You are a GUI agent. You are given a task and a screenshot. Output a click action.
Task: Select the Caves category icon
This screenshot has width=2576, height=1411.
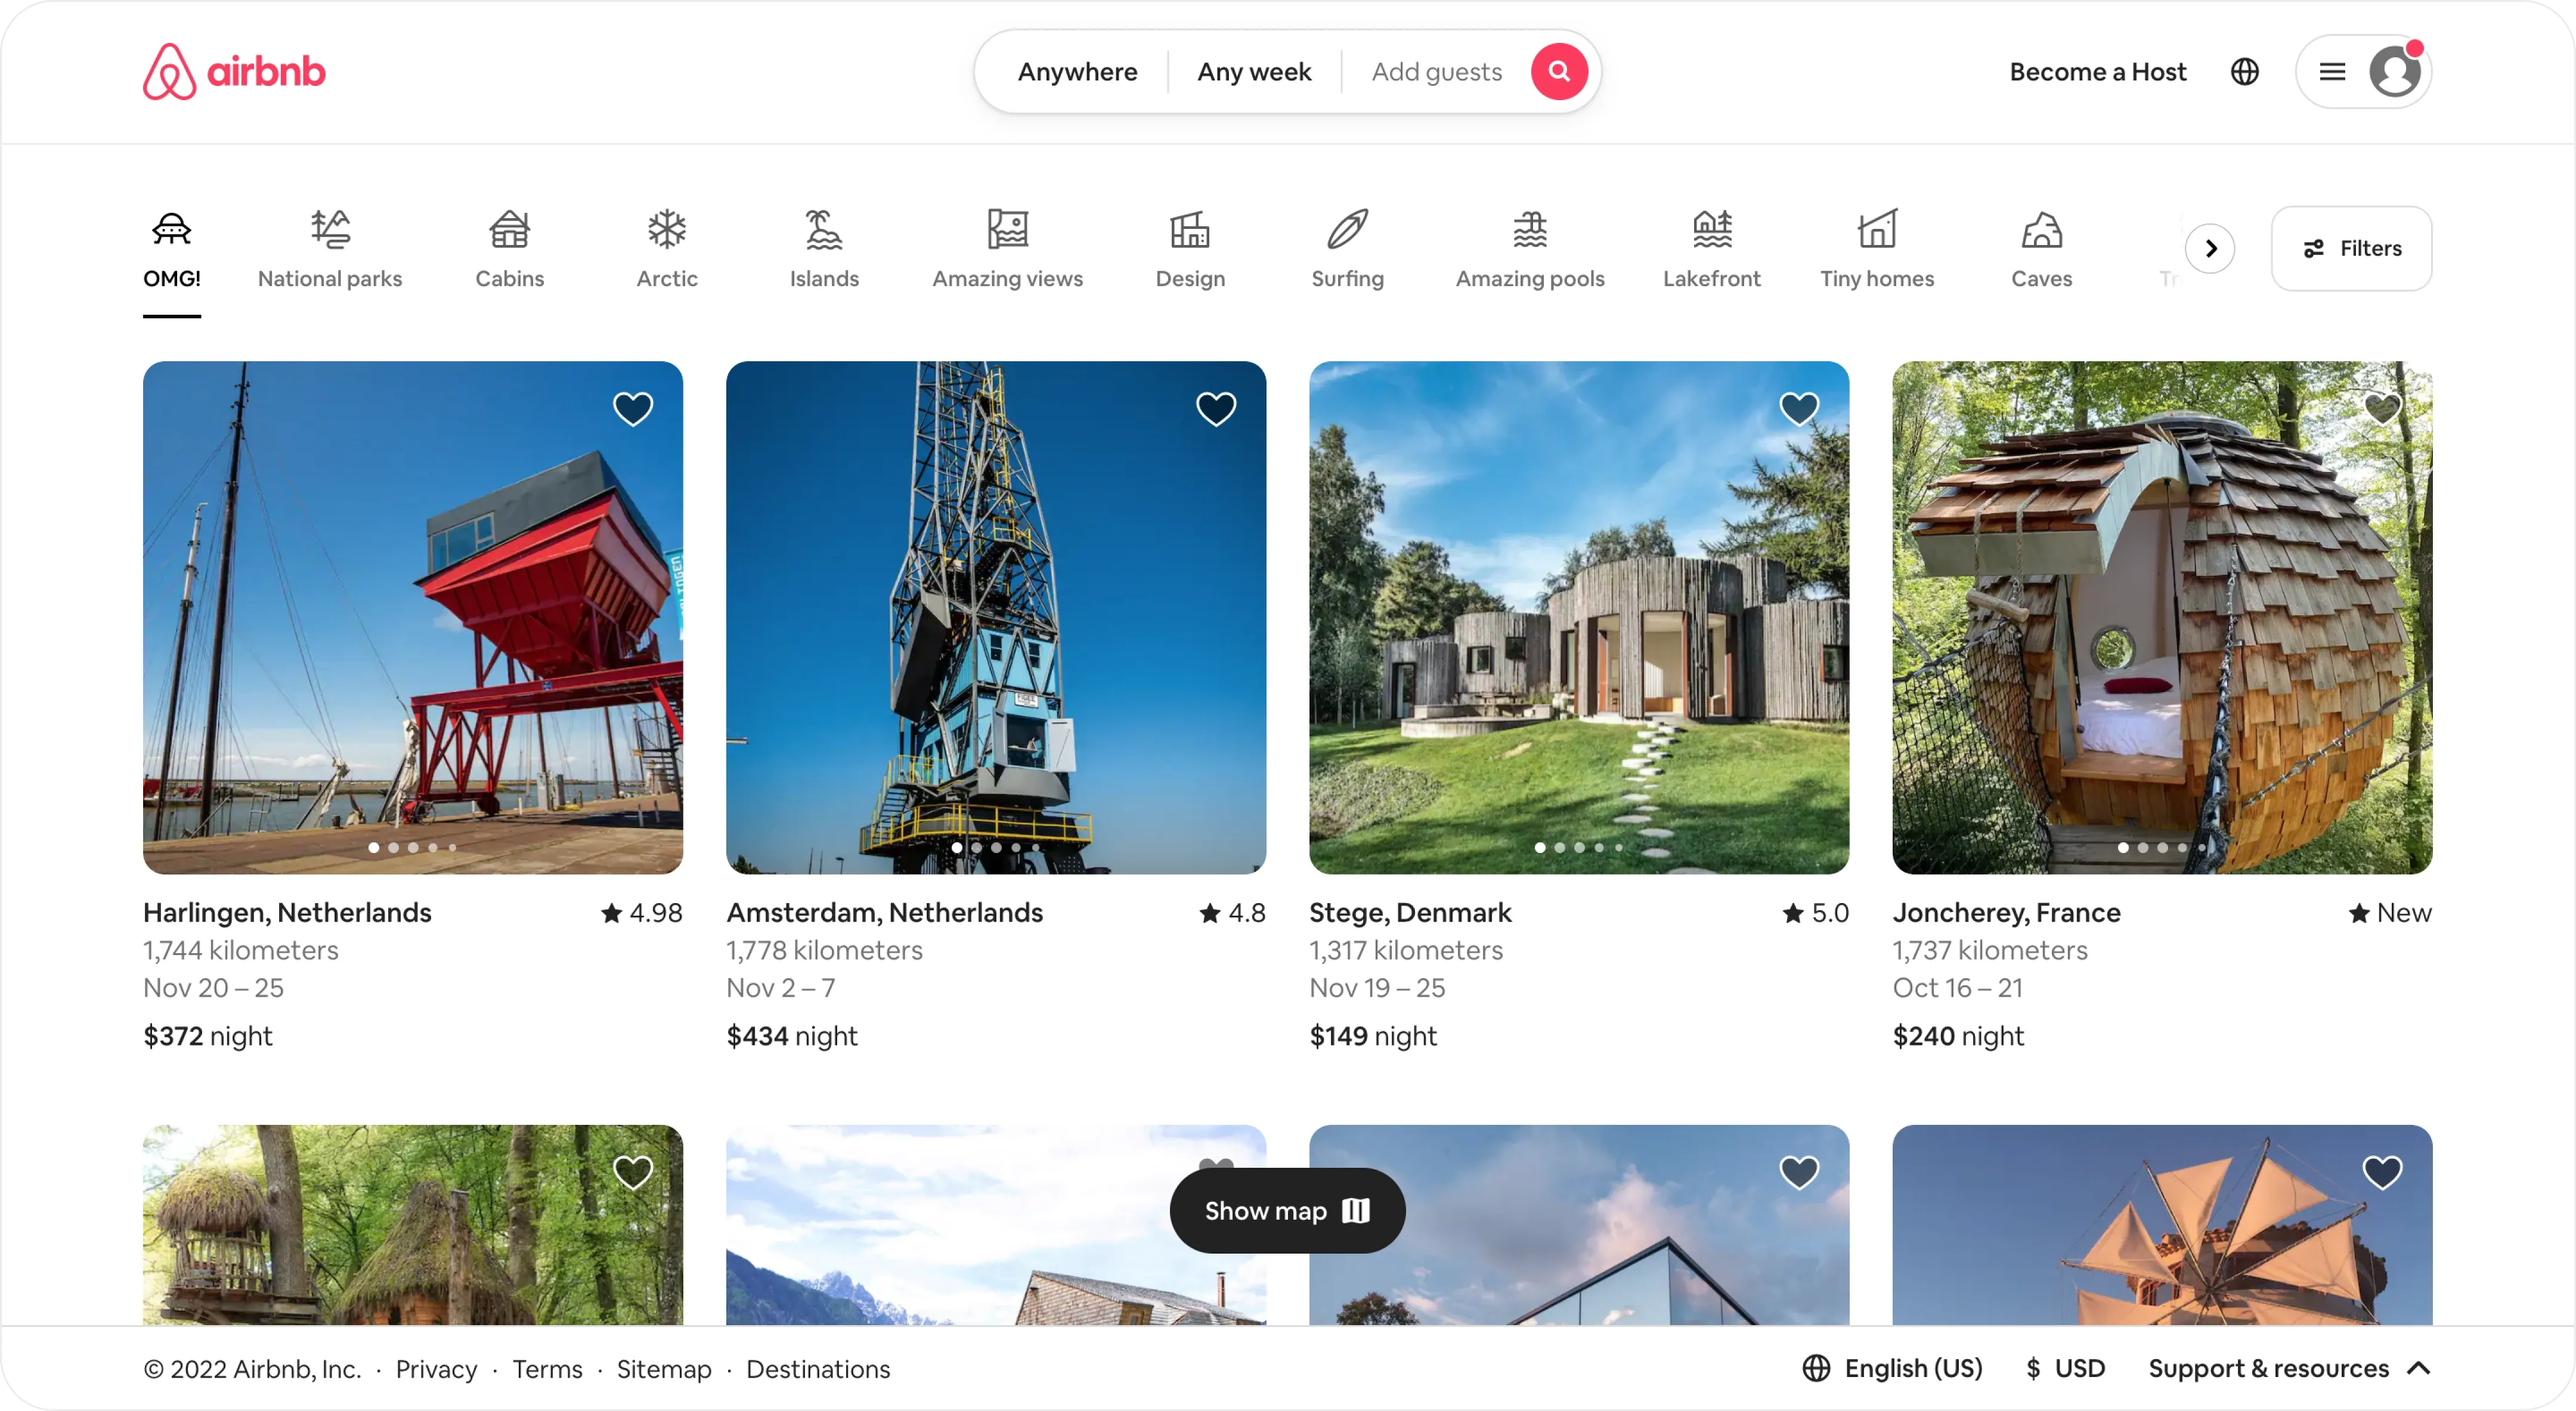click(2042, 231)
